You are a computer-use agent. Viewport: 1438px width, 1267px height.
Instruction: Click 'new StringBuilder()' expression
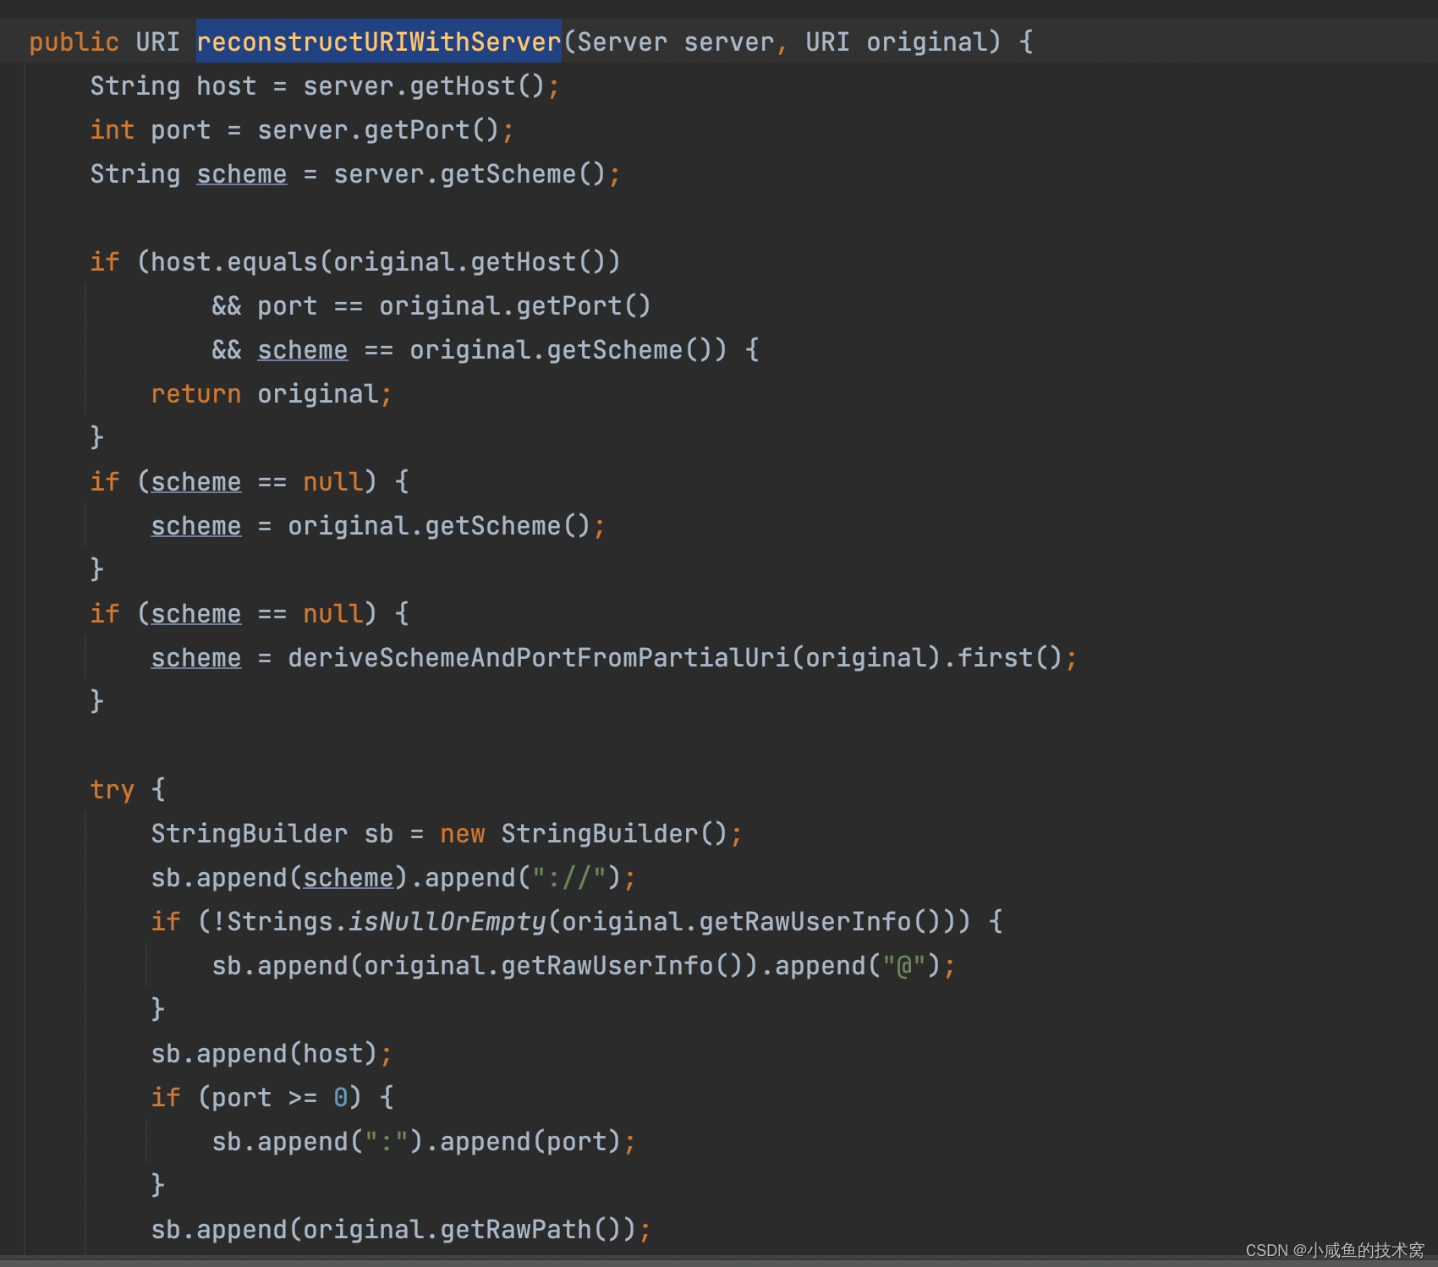[x=584, y=833]
